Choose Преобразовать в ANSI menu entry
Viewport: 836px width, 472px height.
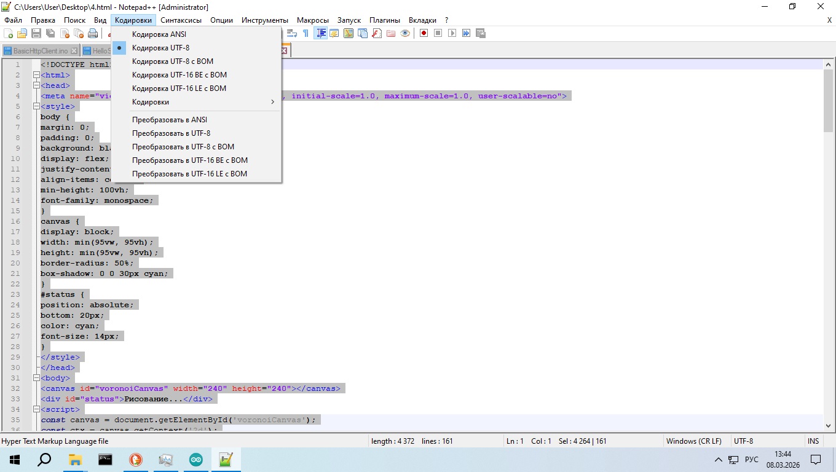(170, 120)
